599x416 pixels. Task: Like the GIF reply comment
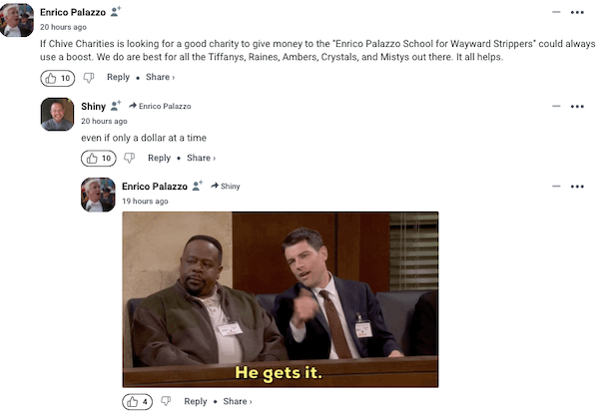[x=137, y=401]
